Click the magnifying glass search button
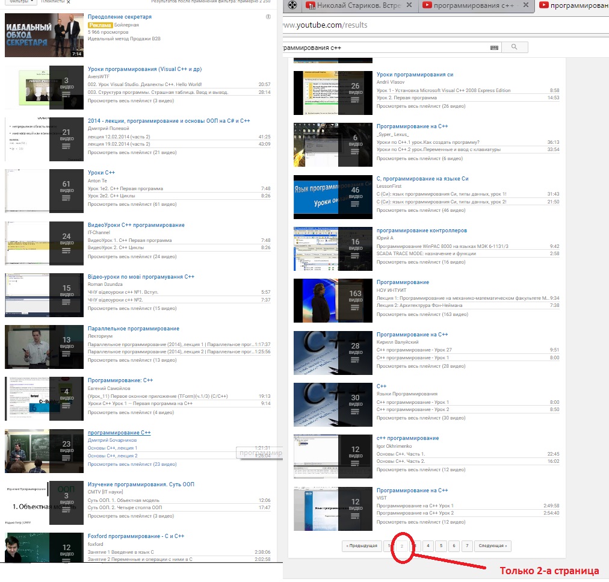Screen dimensions: 609x582 point(515,47)
